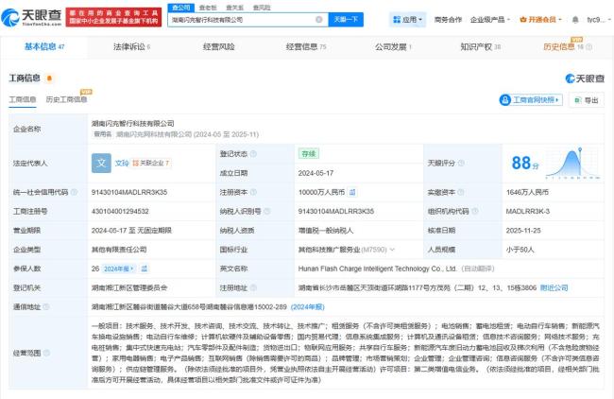This screenshot has width=614, height=399.
Task: Select the 查关系 search tab
Action: [x=235, y=8]
